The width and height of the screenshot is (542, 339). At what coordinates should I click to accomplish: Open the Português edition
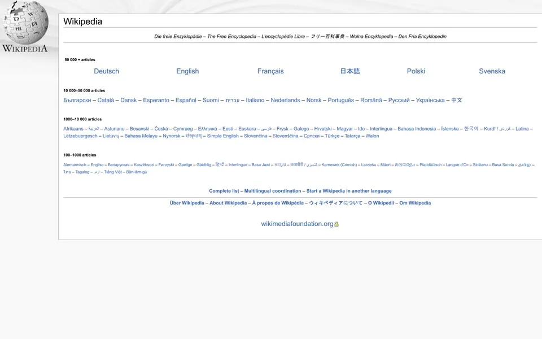(341, 101)
